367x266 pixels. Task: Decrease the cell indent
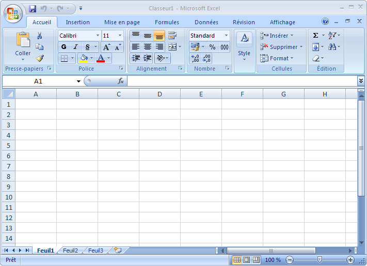point(136,58)
